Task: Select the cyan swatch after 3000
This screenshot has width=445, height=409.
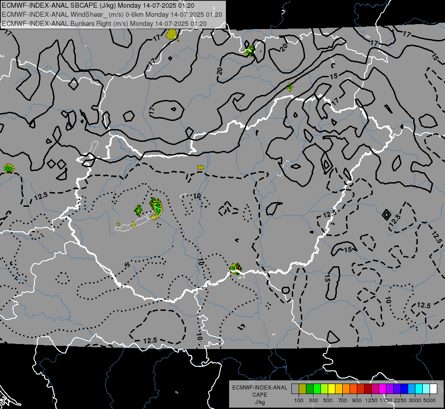Action: [419, 389]
